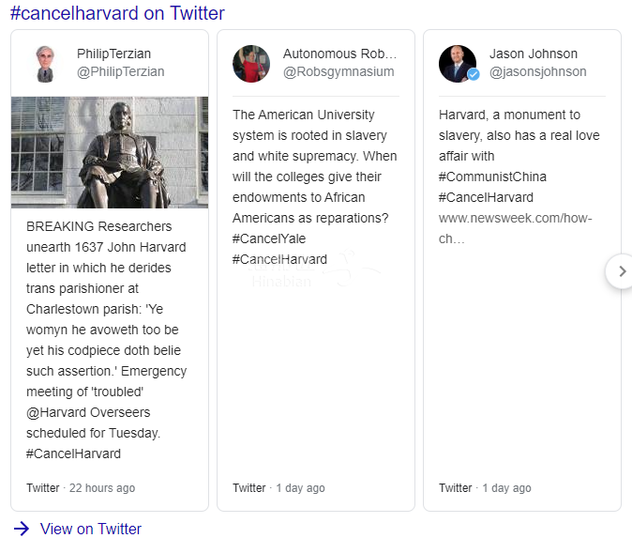The image size is (632, 538).
Task: Click the Jason Johnson display name
Action: point(534,54)
